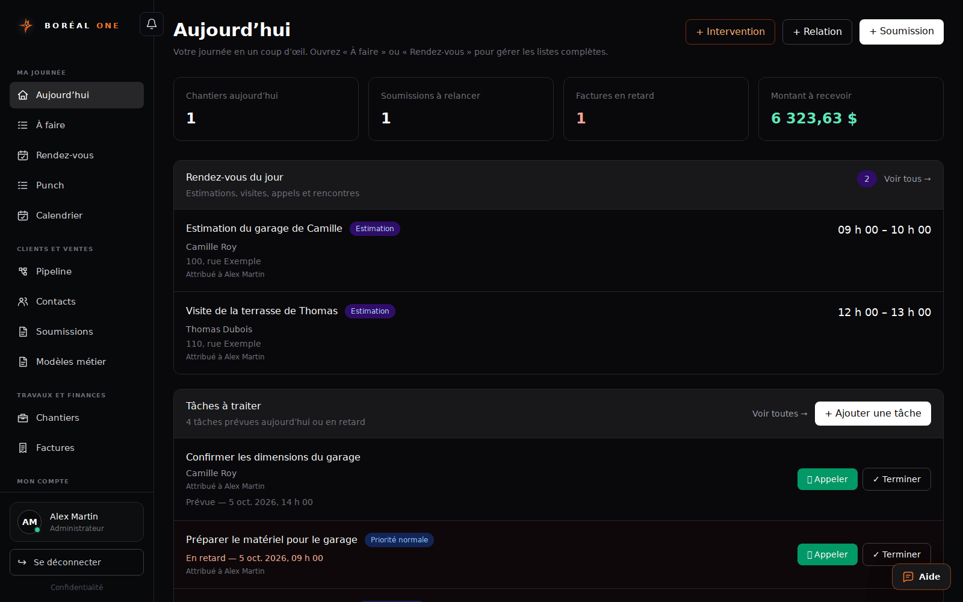
Task: Click the Boréal One logo icon
Action: coord(26,25)
